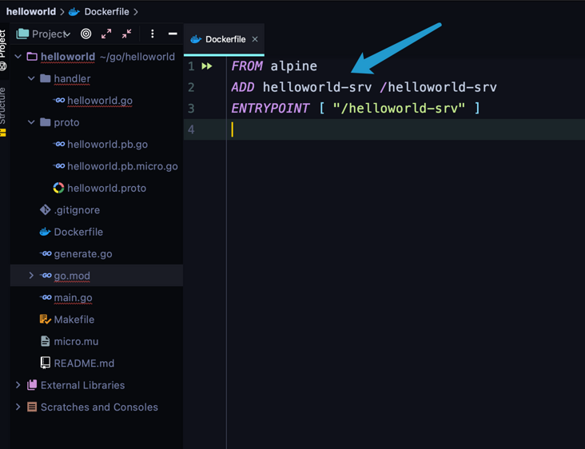Viewport: 585px width, 449px height.
Task: Open the Makefile in project tree
Action: pos(74,320)
